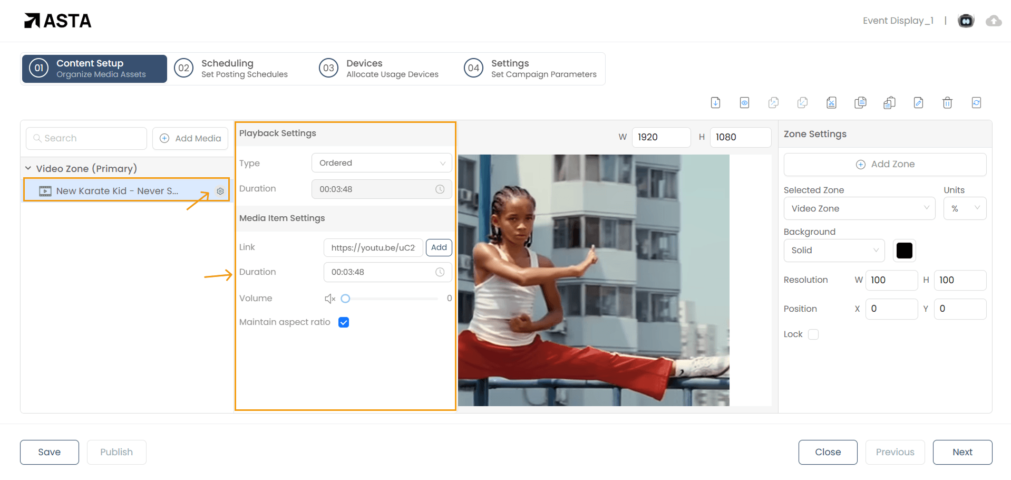Click the preview eye icon in toolbar
This screenshot has width=1011, height=480.
[x=744, y=103]
